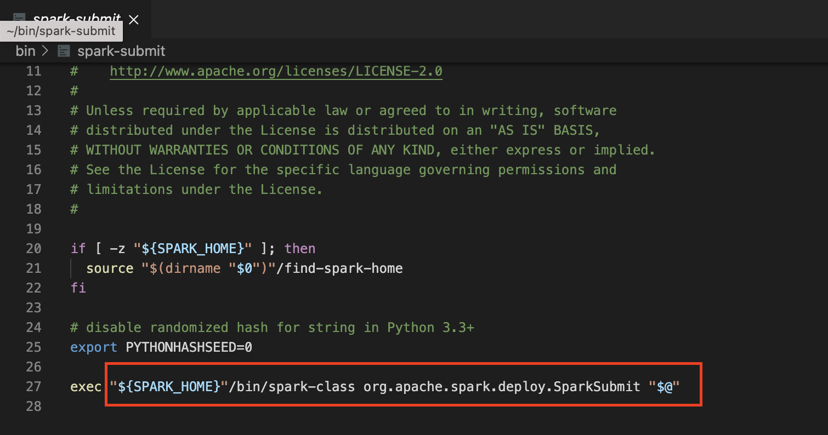Viewport: 828px width, 435px height.
Task: Click line number 11 in gutter
Action: 33,71
